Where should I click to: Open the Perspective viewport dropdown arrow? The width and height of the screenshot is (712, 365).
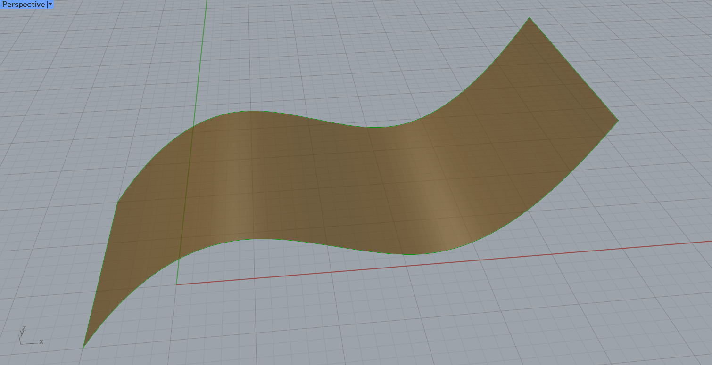point(50,4)
